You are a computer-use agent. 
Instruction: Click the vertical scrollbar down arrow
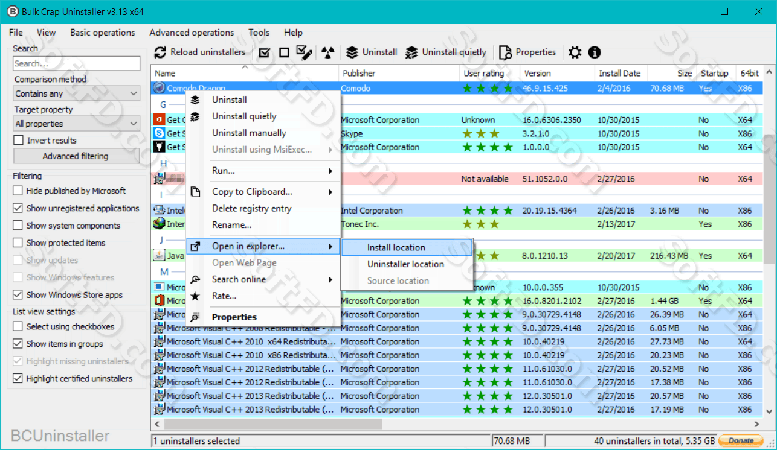(x=769, y=412)
